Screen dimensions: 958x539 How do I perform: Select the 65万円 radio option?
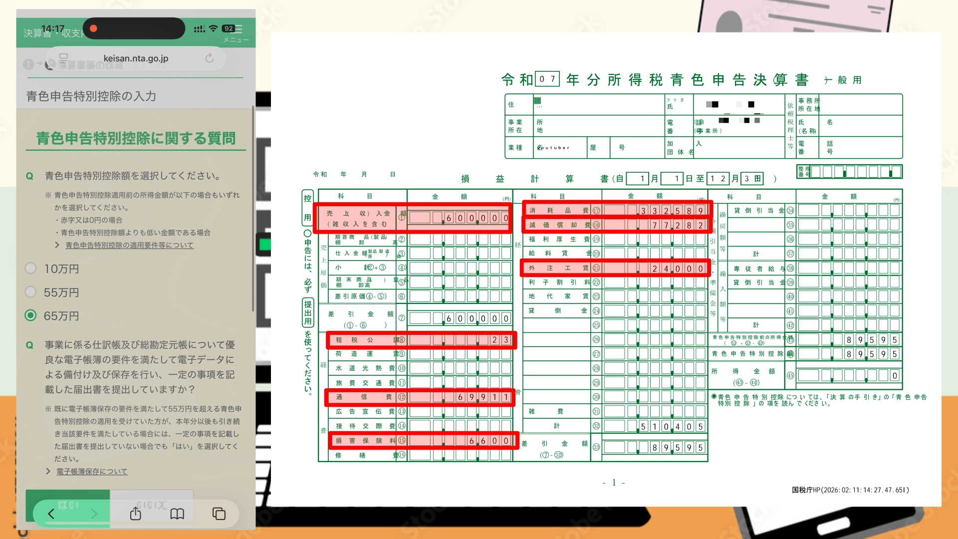[x=31, y=315]
